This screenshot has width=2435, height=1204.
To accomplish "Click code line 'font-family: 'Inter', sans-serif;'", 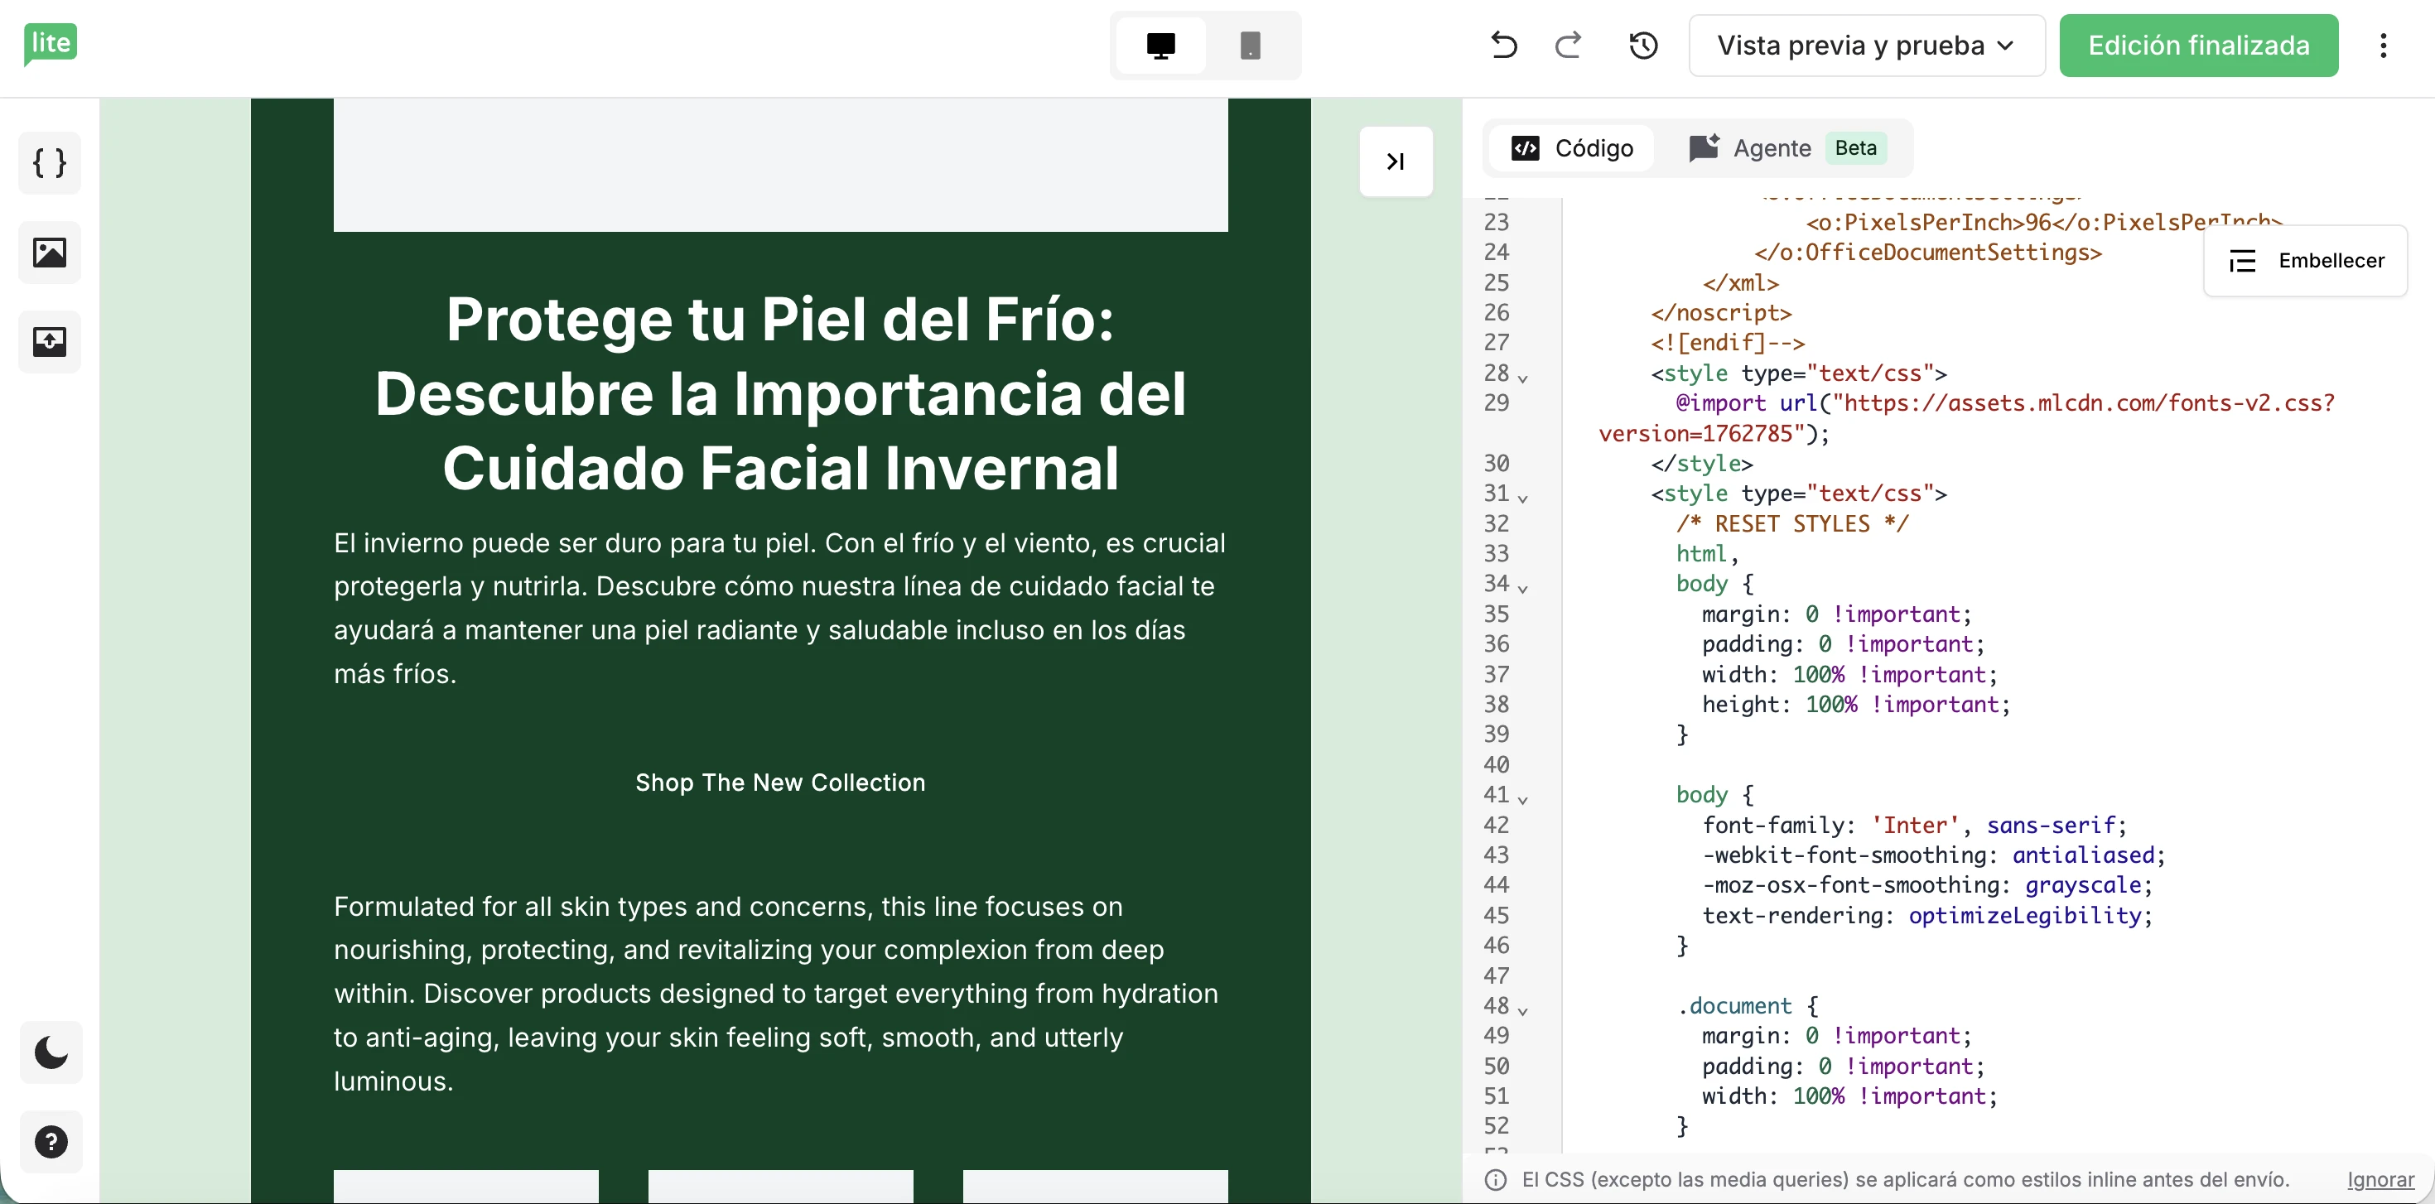I will click(x=1914, y=825).
